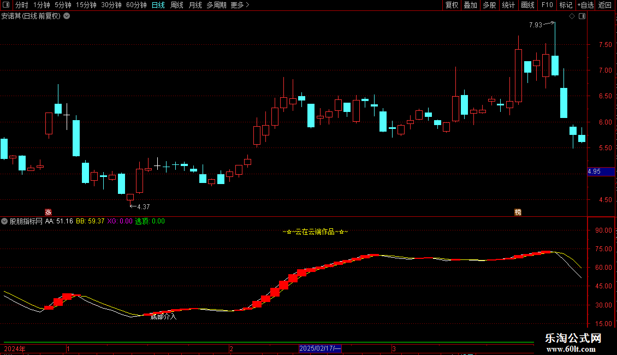Select the 60分钟 period tab
Viewport: 617px width, 355px height.
(137, 5)
